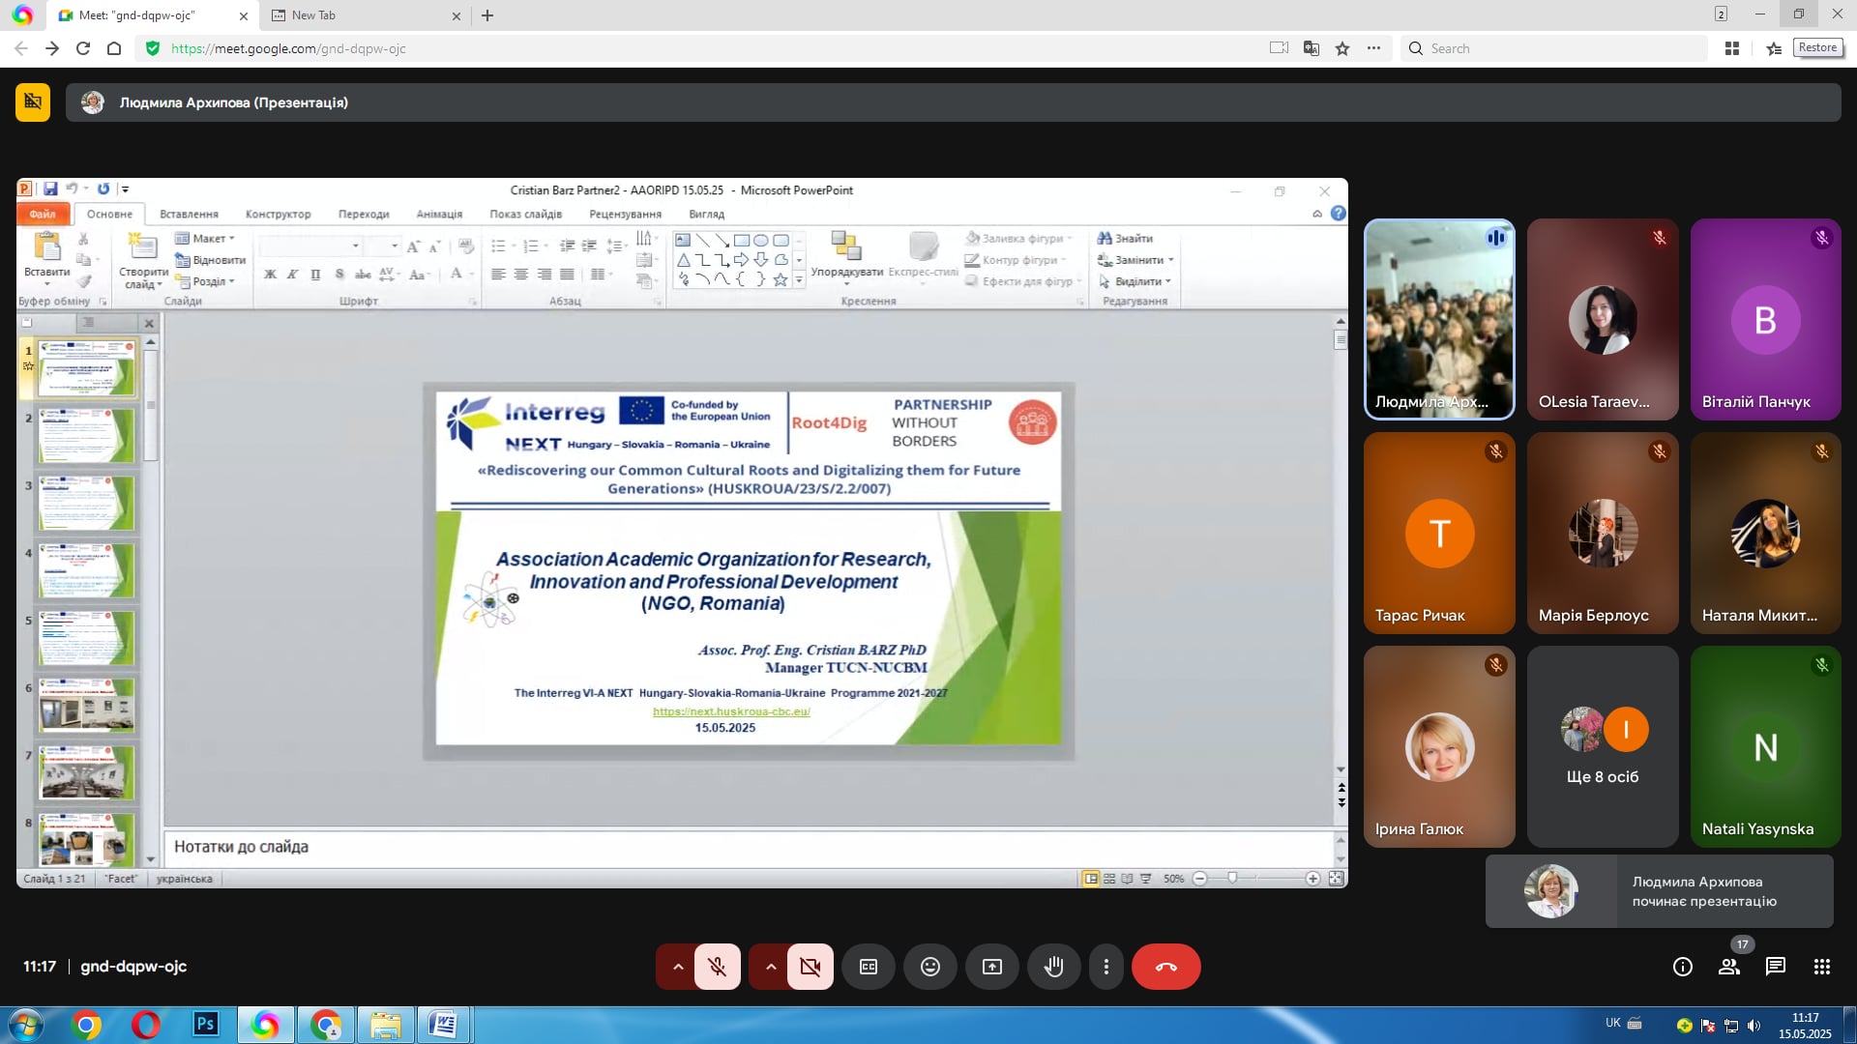Screen dimensions: 1857x1044
Task: Open Photoshop from Windows taskbar
Action: click(x=206, y=1025)
